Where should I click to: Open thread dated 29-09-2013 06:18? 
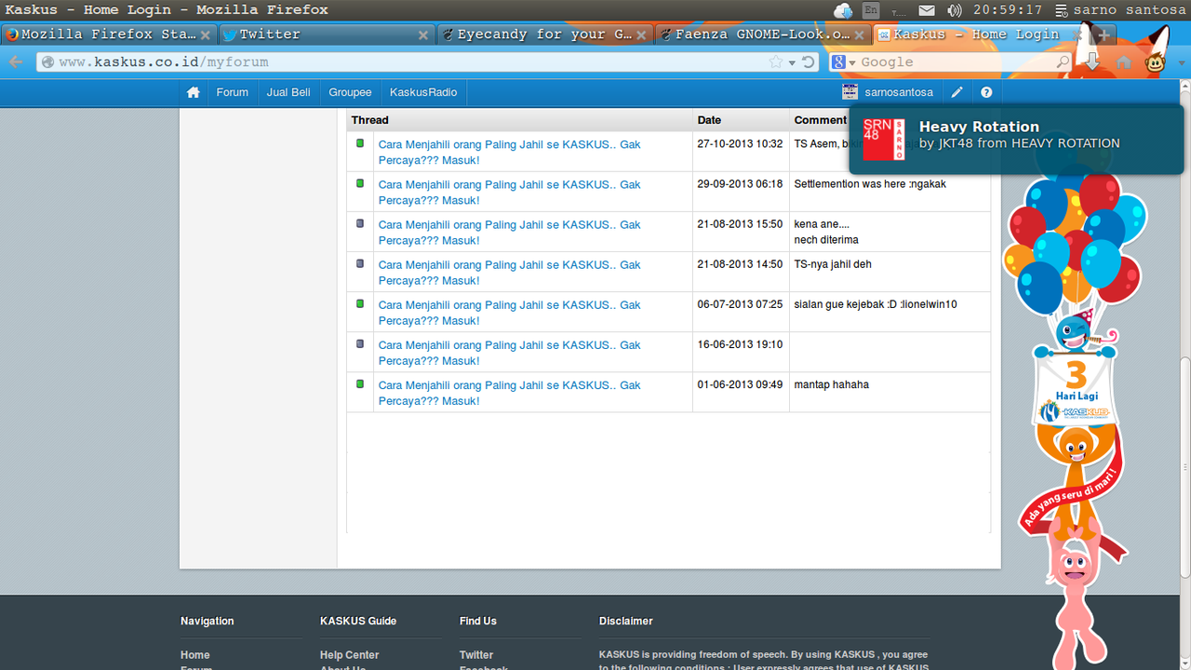[509, 192]
